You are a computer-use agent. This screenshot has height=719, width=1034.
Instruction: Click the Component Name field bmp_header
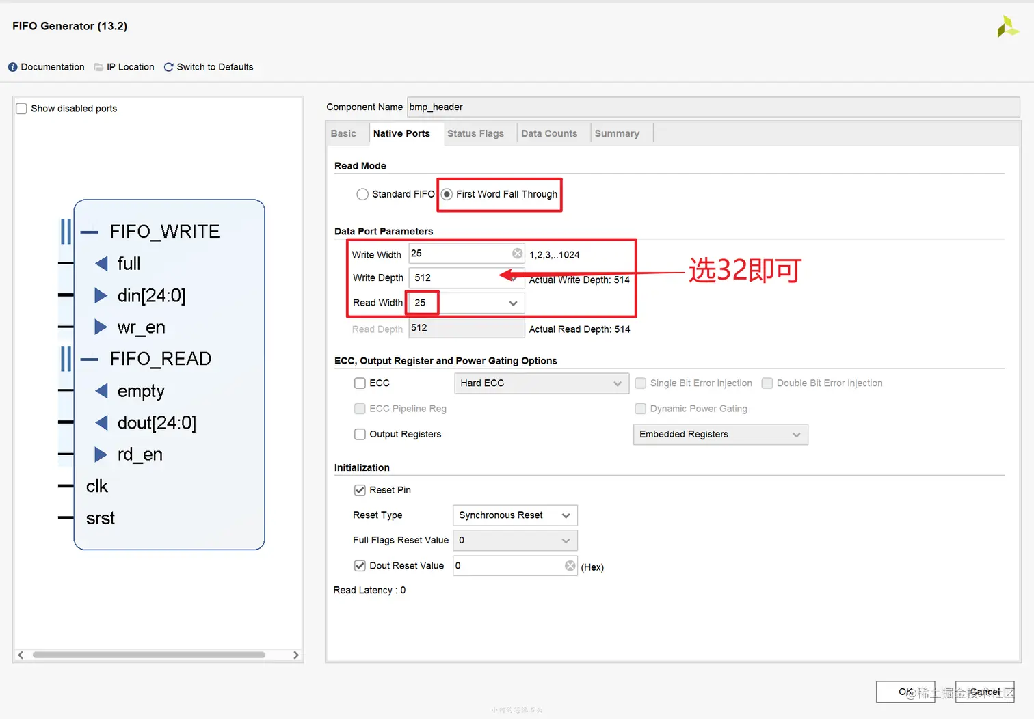[x=713, y=107]
